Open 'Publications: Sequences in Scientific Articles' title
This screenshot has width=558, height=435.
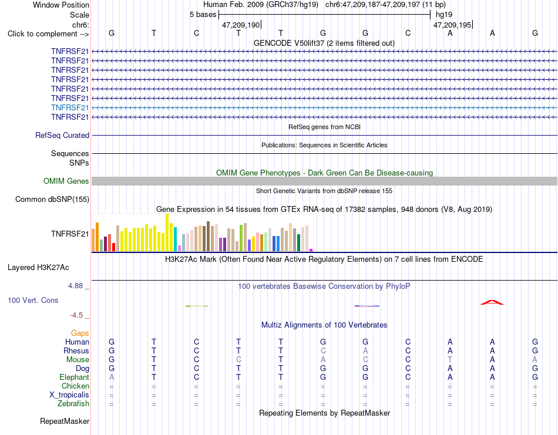click(324, 145)
